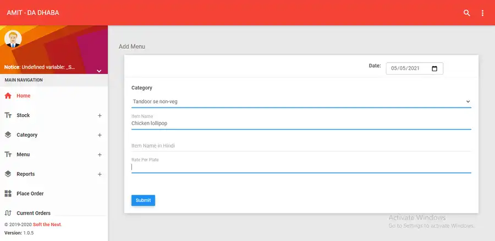This screenshot has height=241, width=495.
Task: Open the three-dot more options menu
Action: tap(483, 13)
